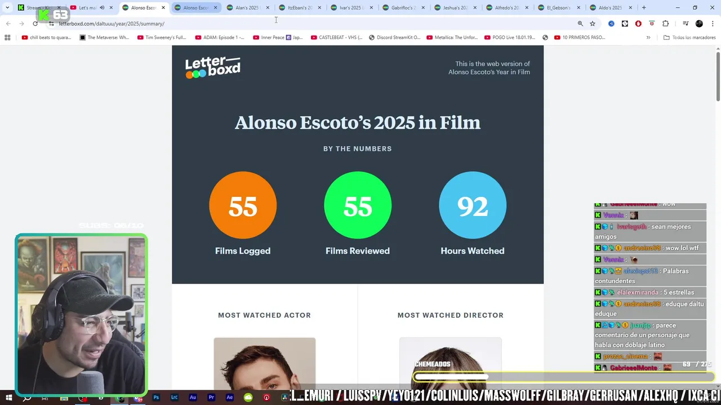Switch to the Gabrifloc's 2025 tab
The image size is (721, 405).
[x=404, y=8]
